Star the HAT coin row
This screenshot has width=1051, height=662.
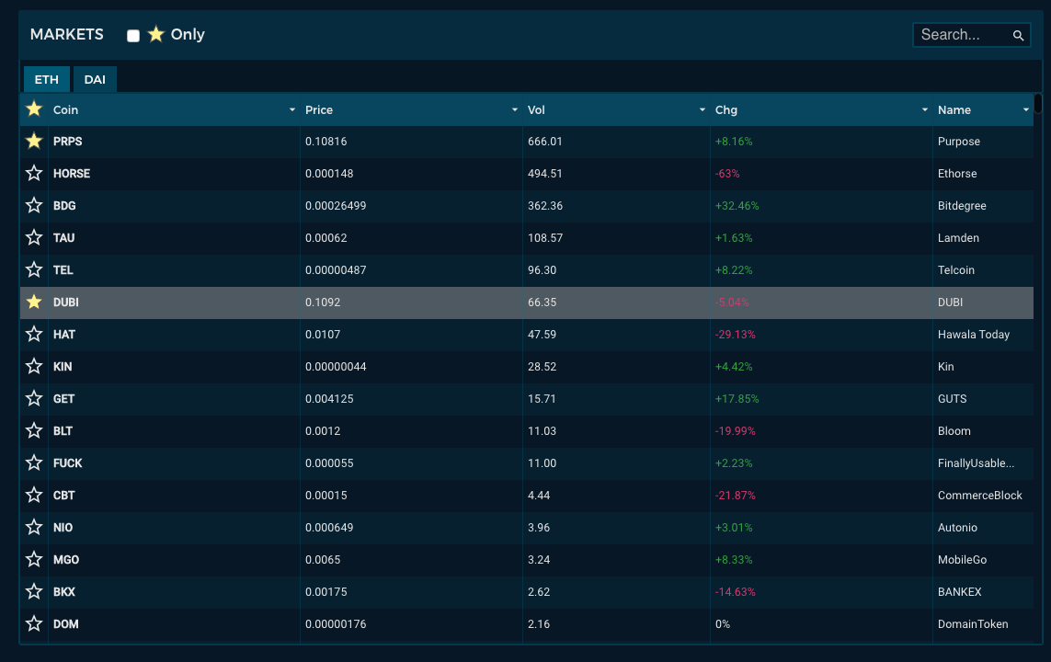tap(34, 334)
